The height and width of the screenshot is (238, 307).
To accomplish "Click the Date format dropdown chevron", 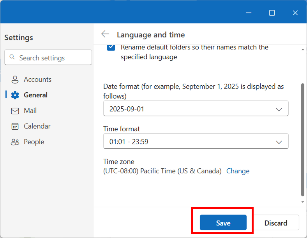I will click(x=279, y=109).
